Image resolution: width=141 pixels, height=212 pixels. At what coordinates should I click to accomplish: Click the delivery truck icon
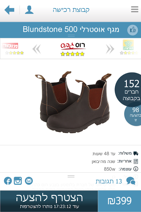(x=136, y=153)
